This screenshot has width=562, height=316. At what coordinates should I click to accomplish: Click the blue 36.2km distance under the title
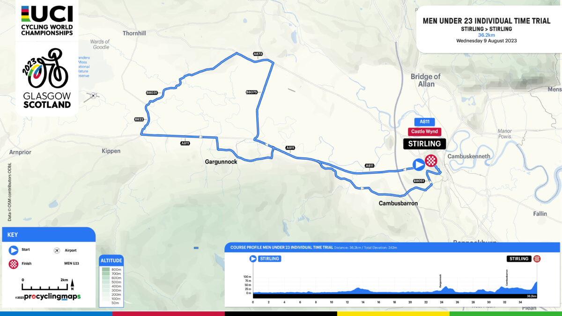(x=487, y=35)
